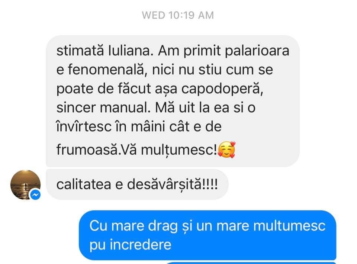Click the name 'Iuliana' in the greeting

pyautogui.click(x=129, y=51)
